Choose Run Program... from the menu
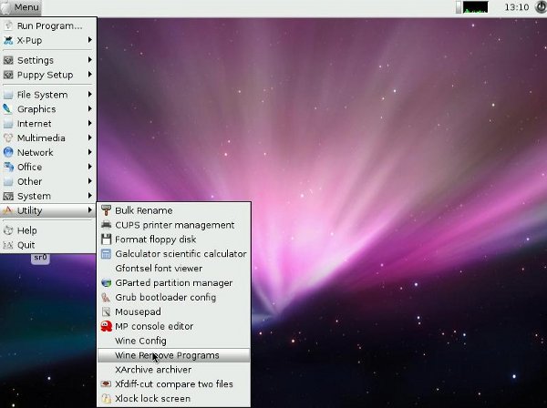The image size is (547, 408). point(48,25)
